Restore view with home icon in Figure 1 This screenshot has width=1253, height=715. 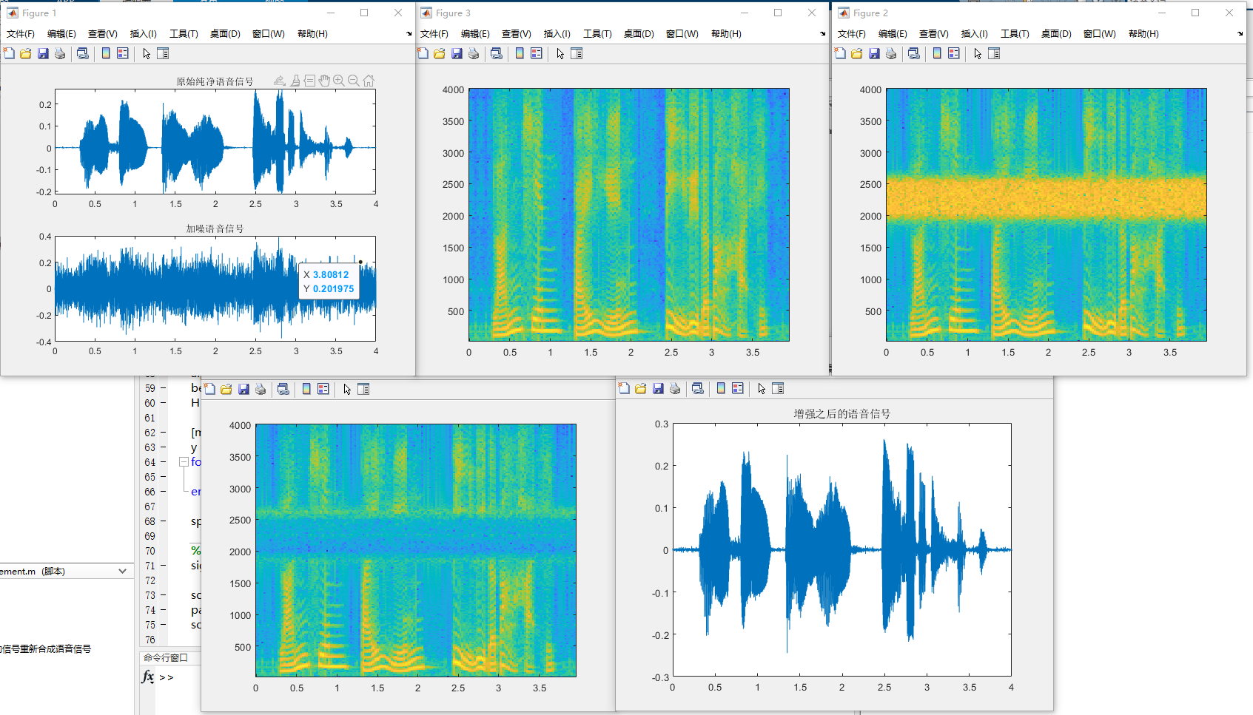(369, 81)
